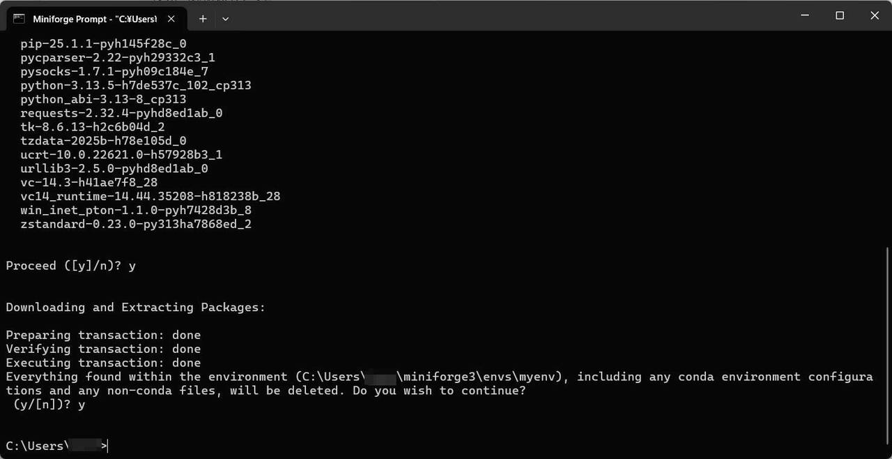
Task: Click "Downloading and Extracting Packages:" text
Action: (136, 307)
